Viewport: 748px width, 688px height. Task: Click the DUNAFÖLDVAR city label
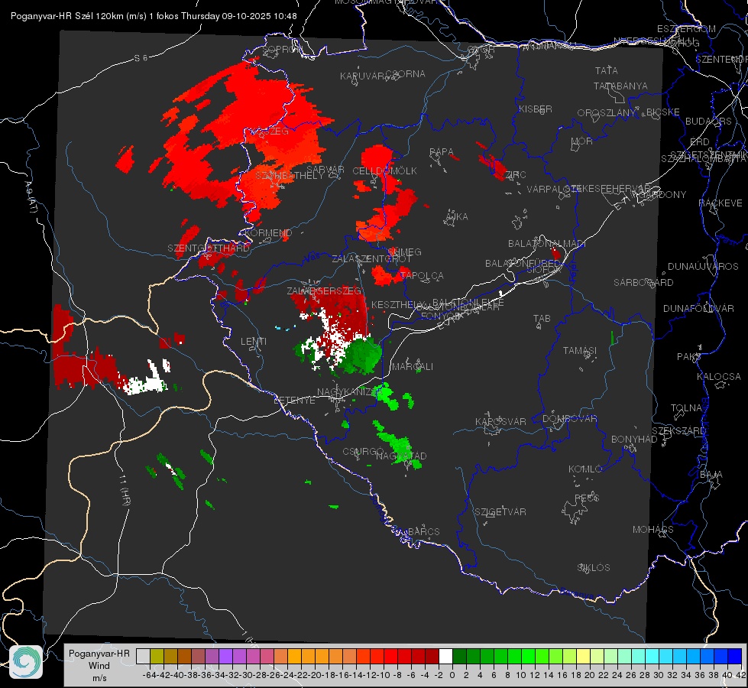click(698, 308)
